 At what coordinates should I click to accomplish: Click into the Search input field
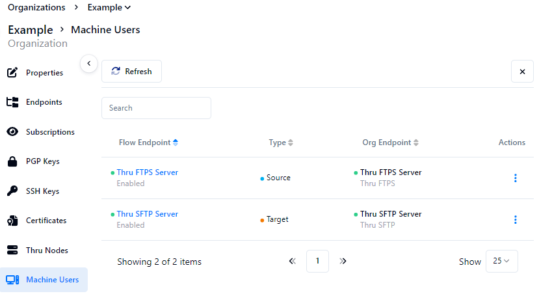click(156, 108)
